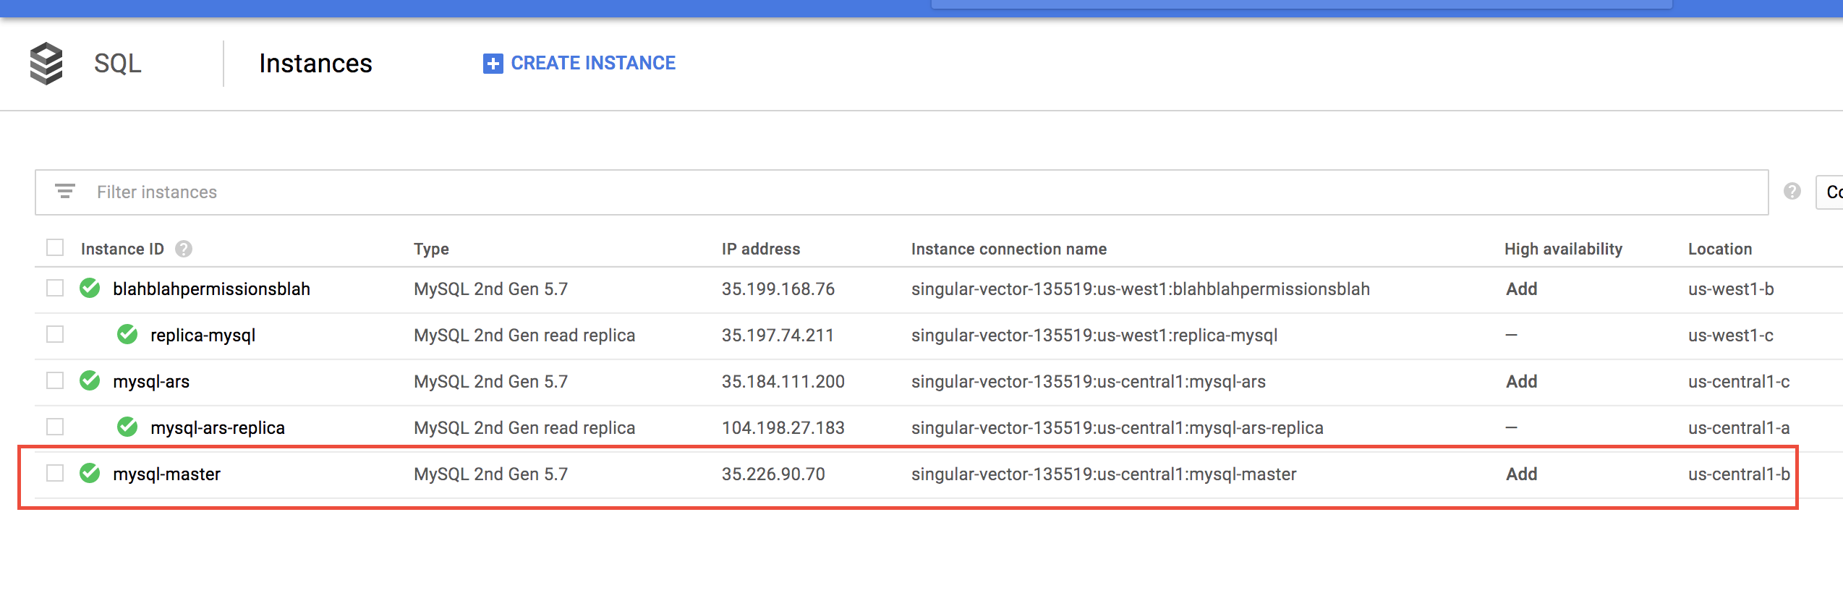Click CREATE INSTANCE button
Image resolution: width=1843 pixels, height=593 pixels.
pyautogui.click(x=579, y=64)
